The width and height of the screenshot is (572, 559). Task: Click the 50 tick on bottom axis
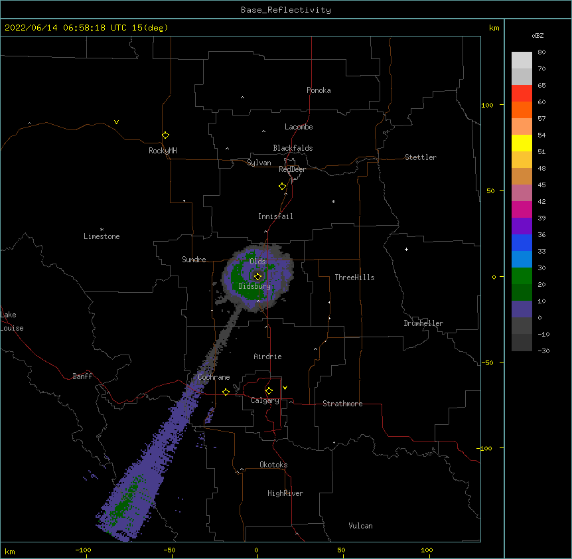341,550
